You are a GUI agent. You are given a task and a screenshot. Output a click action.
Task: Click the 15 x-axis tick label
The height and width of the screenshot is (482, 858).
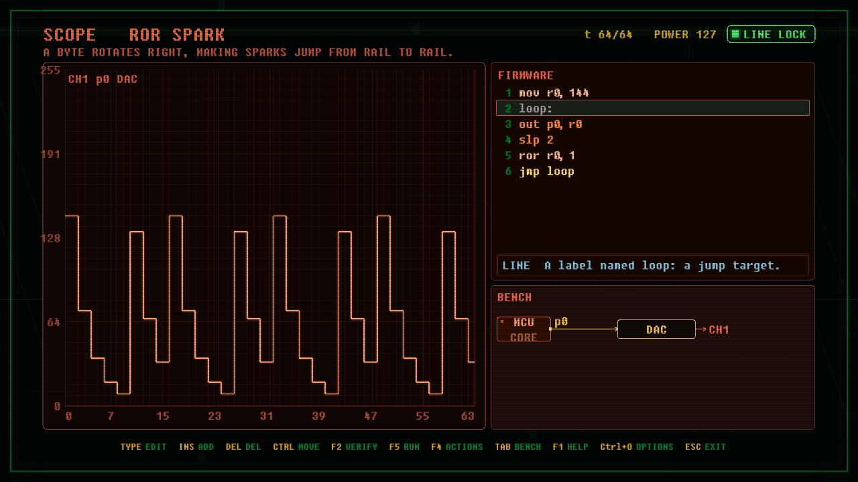click(163, 416)
